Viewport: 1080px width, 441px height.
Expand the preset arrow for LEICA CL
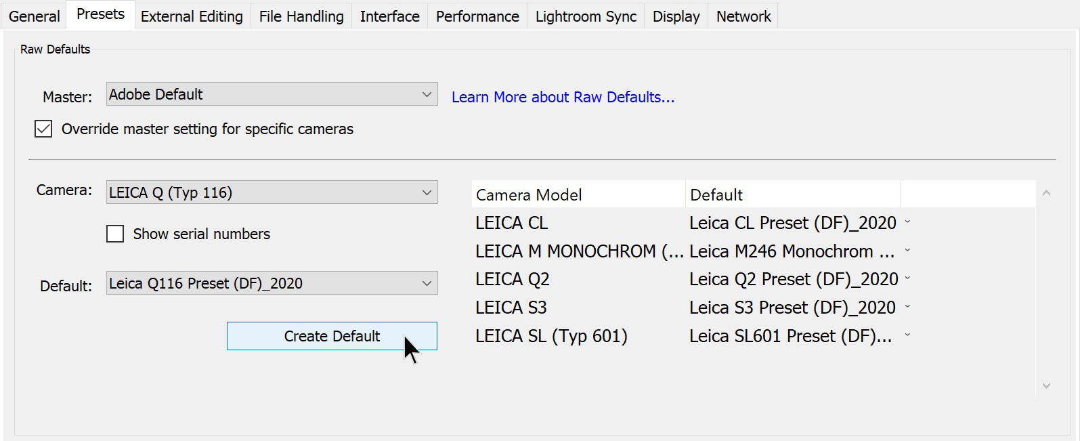(907, 222)
